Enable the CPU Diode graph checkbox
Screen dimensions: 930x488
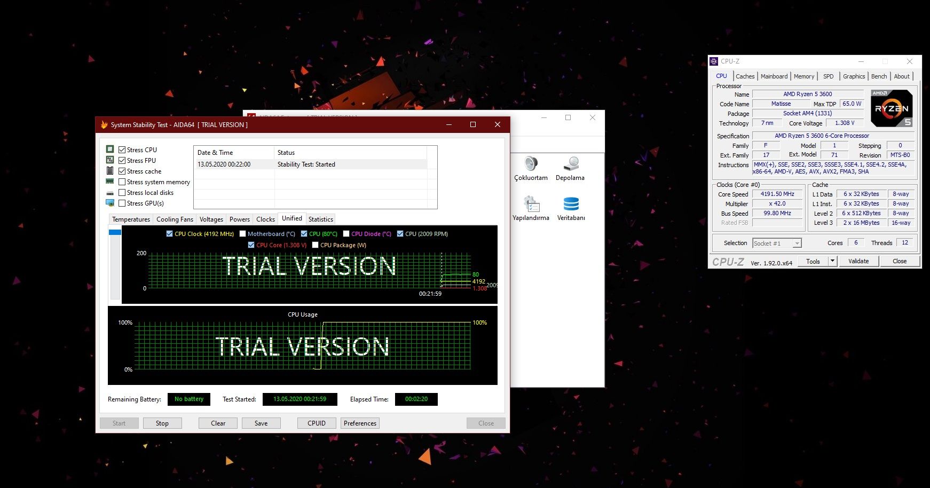point(346,234)
